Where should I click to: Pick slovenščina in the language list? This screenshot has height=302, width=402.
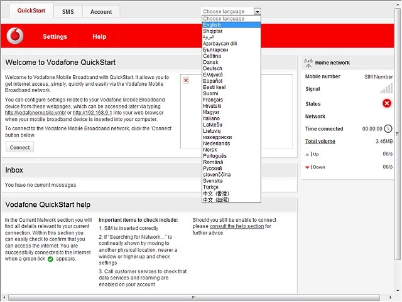point(231,175)
